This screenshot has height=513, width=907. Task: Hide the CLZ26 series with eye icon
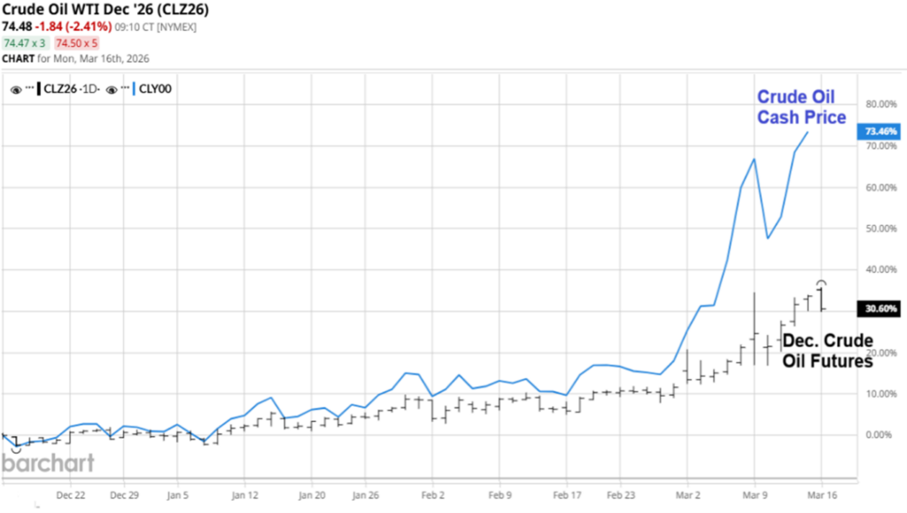point(15,89)
